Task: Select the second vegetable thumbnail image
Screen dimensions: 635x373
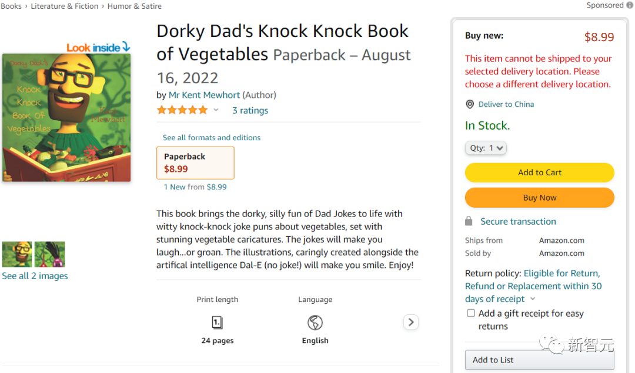Action: click(50, 255)
